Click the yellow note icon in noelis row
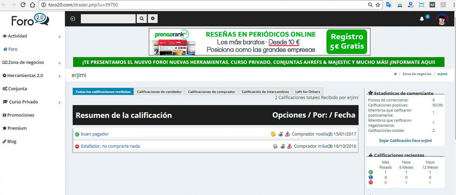456x195 pixels. pos(273,134)
